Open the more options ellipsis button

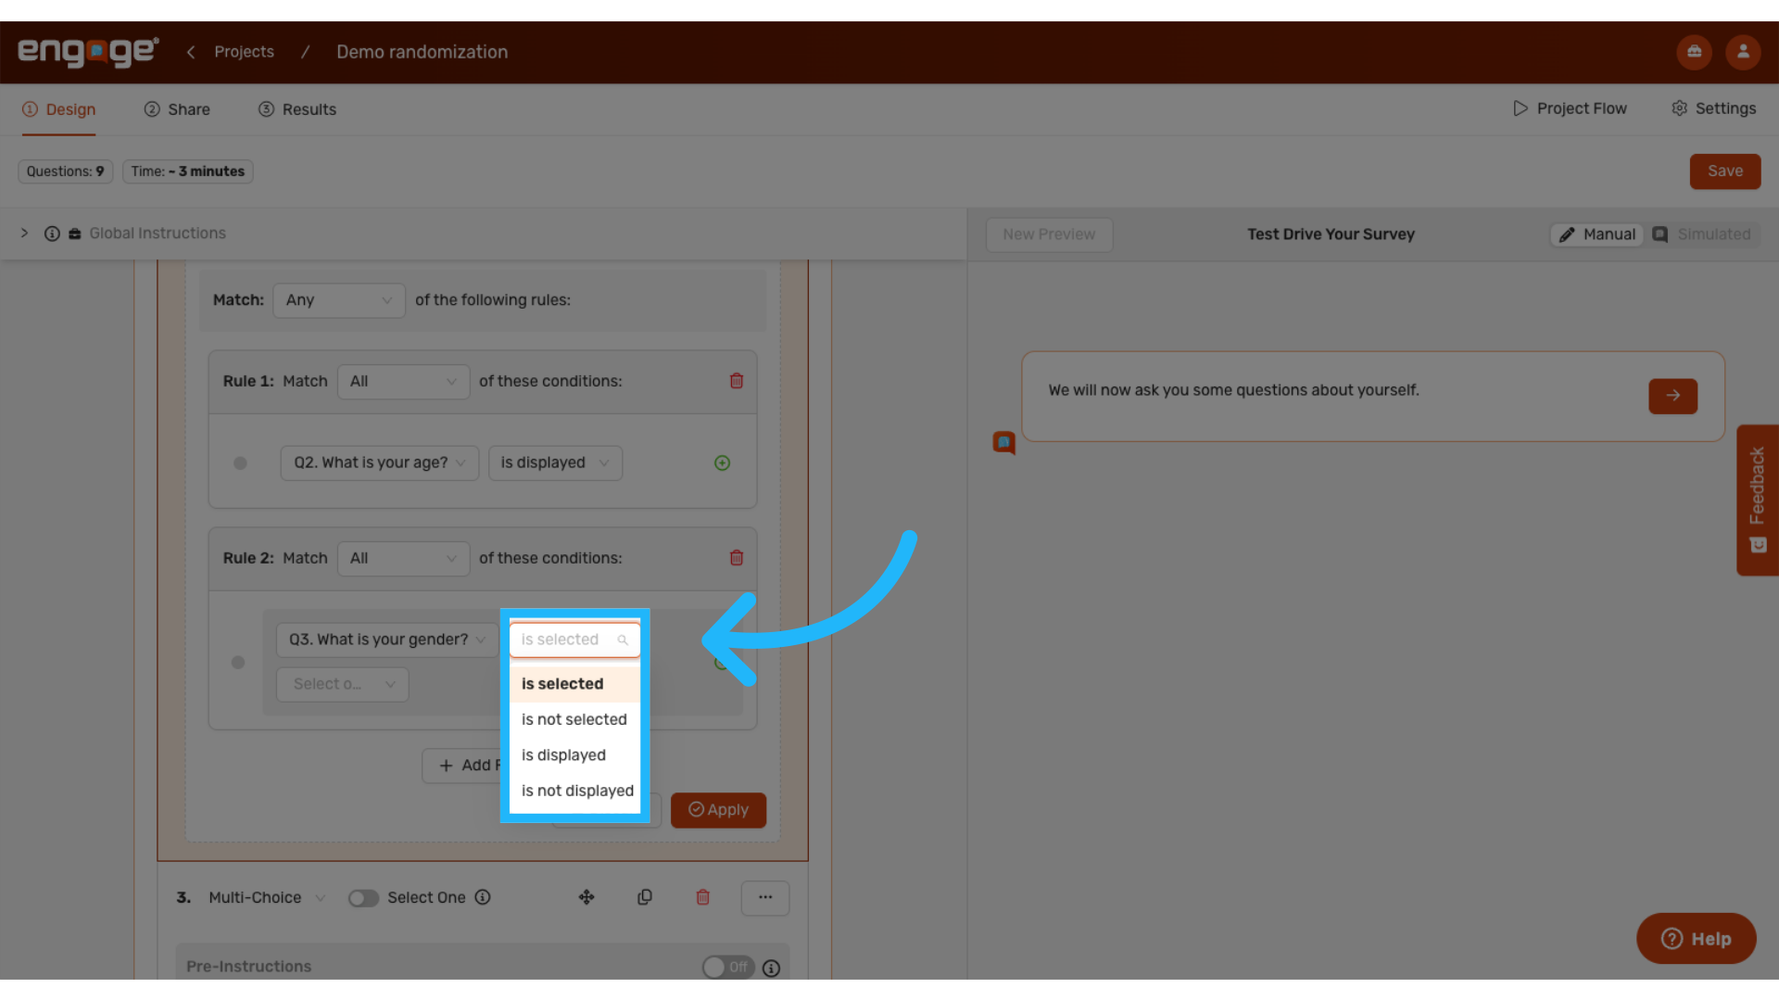pyautogui.click(x=765, y=897)
